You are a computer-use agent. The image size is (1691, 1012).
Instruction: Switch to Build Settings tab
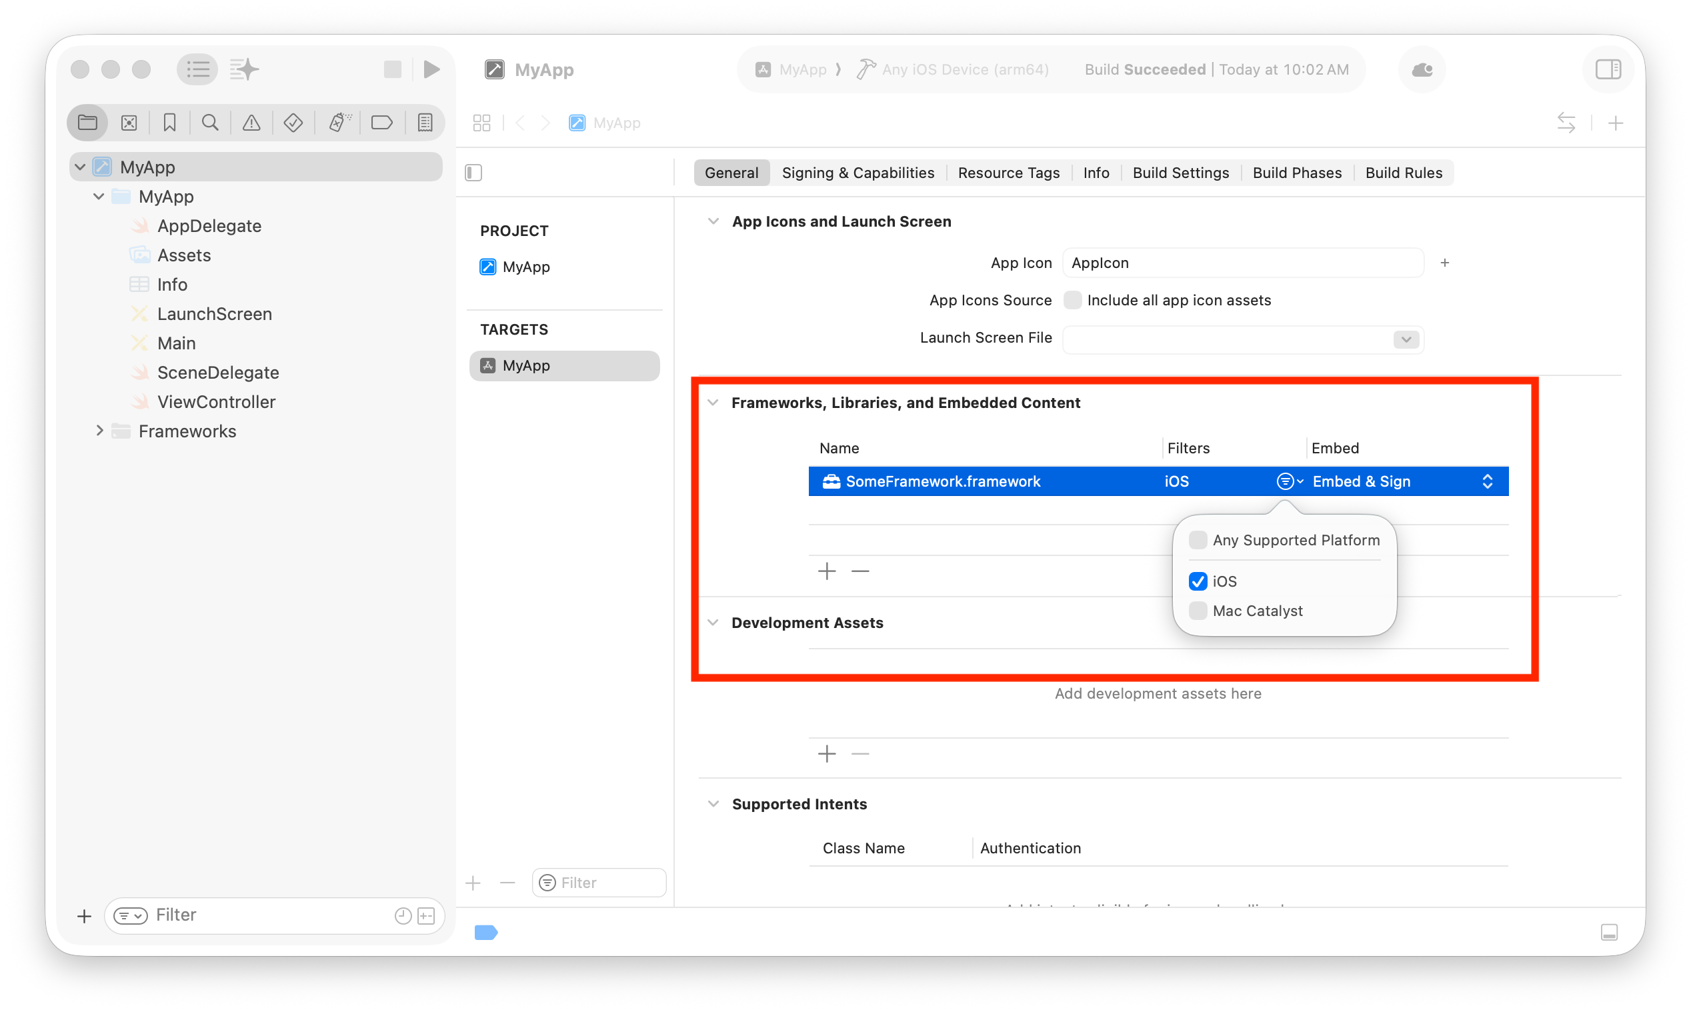click(1180, 173)
